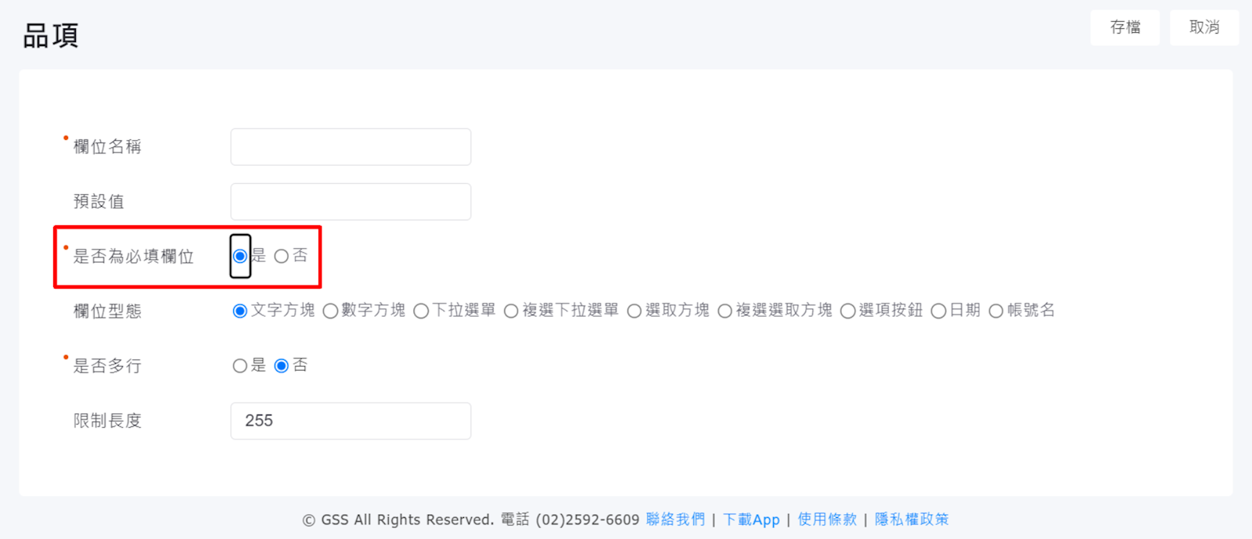
Task: Choose 數字方塊 field type
Action: 330,311
